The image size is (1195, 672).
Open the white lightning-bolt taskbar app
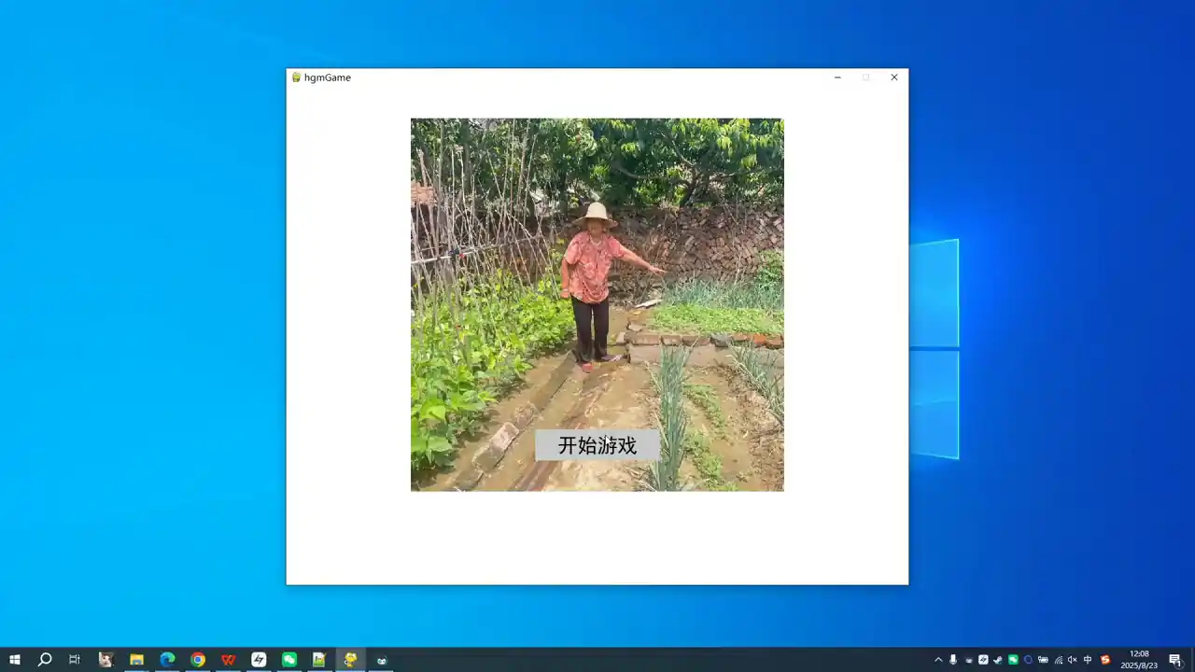point(259,660)
